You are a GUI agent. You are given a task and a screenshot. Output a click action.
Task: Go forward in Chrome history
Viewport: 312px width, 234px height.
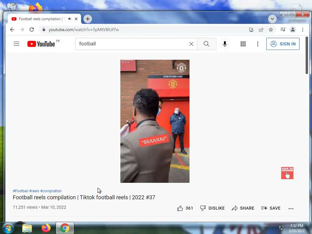click(22, 30)
